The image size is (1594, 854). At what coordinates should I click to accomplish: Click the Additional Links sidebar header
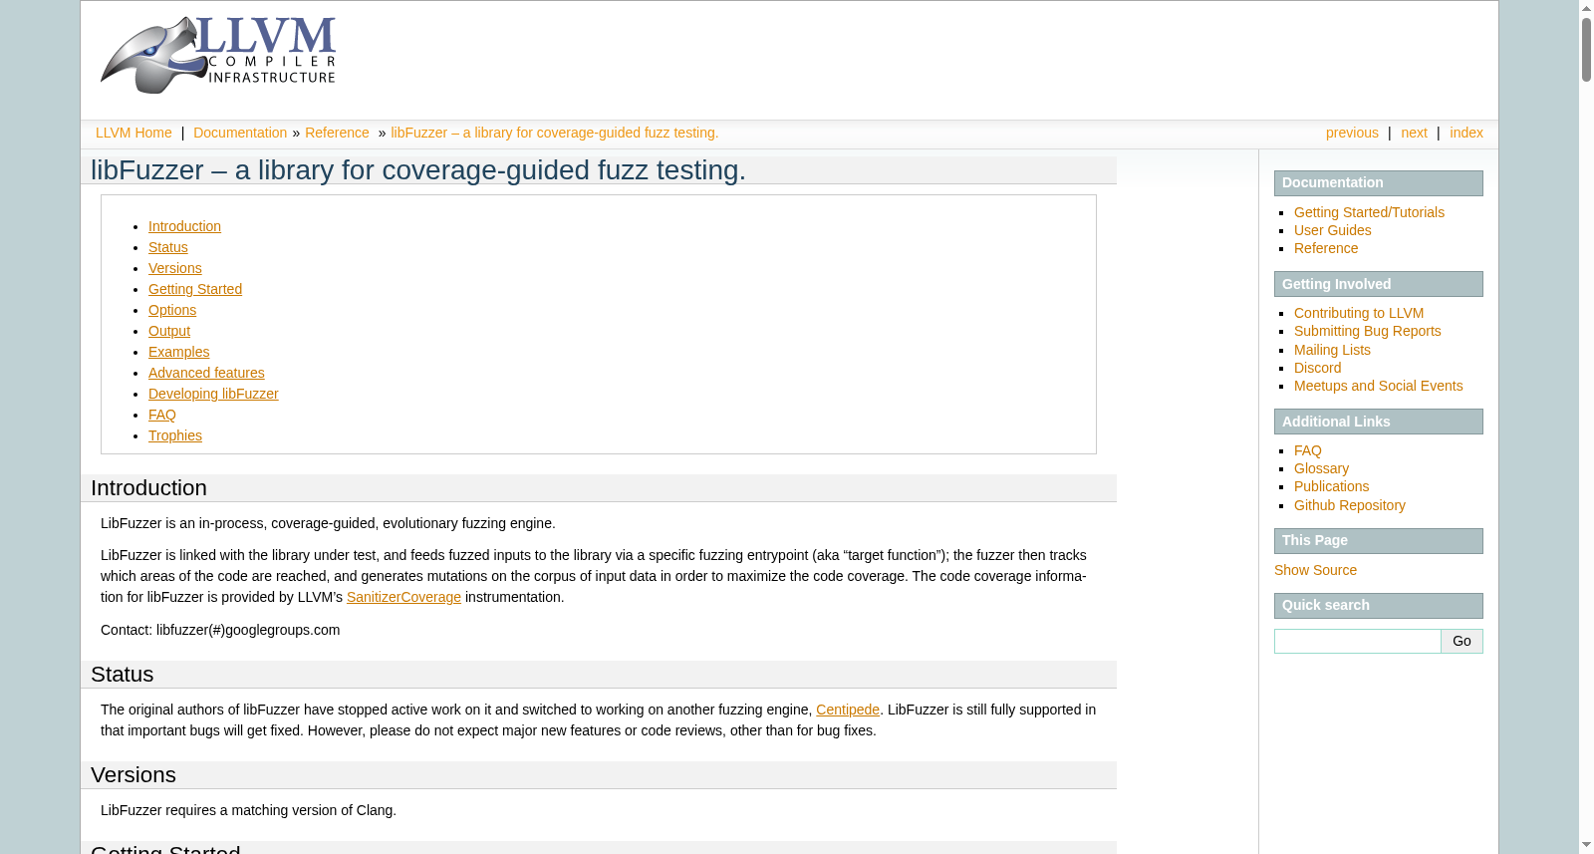pyautogui.click(x=1379, y=422)
